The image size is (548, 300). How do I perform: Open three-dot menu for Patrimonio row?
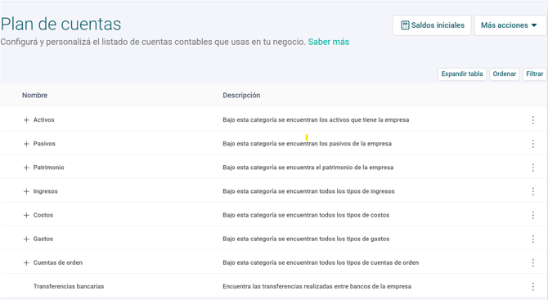click(x=533, y=168)
